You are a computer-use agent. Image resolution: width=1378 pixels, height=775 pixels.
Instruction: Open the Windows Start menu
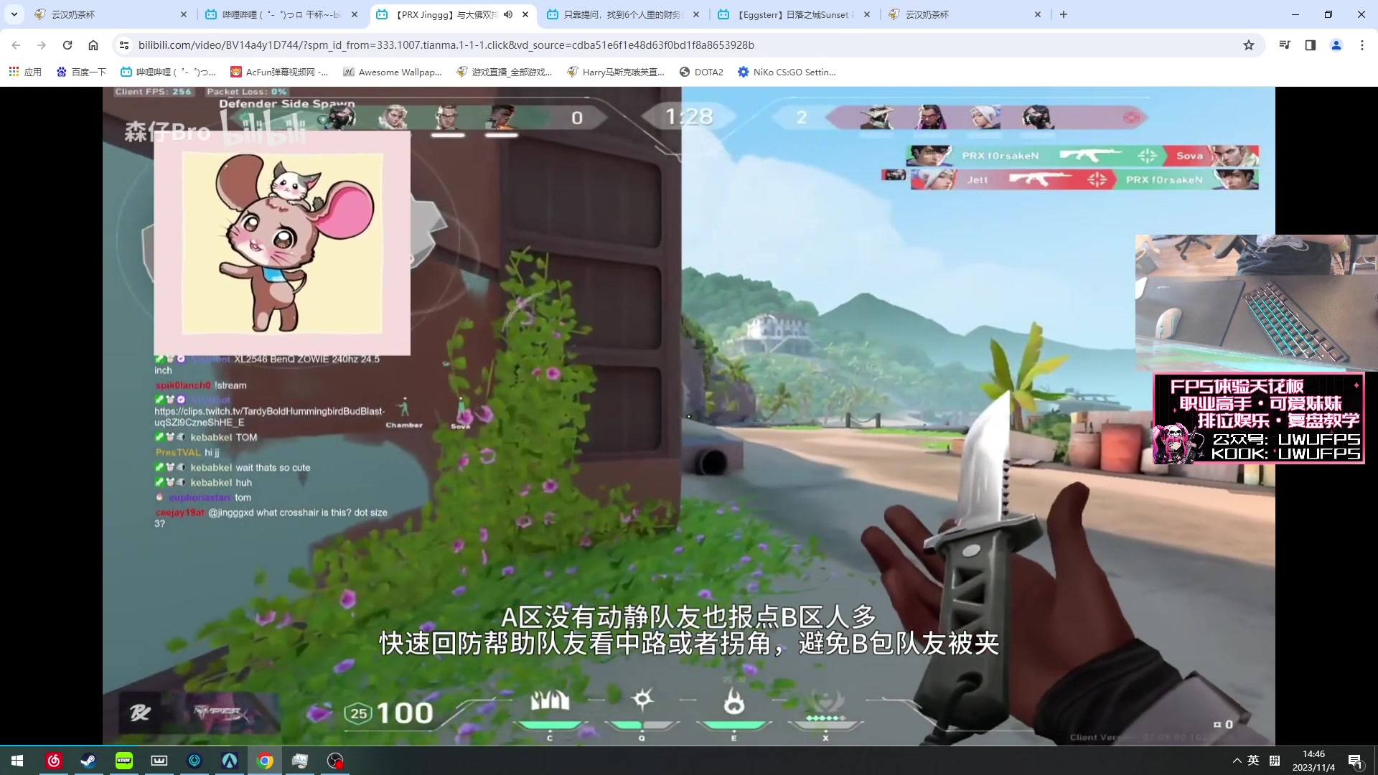[x=17, y=761]
